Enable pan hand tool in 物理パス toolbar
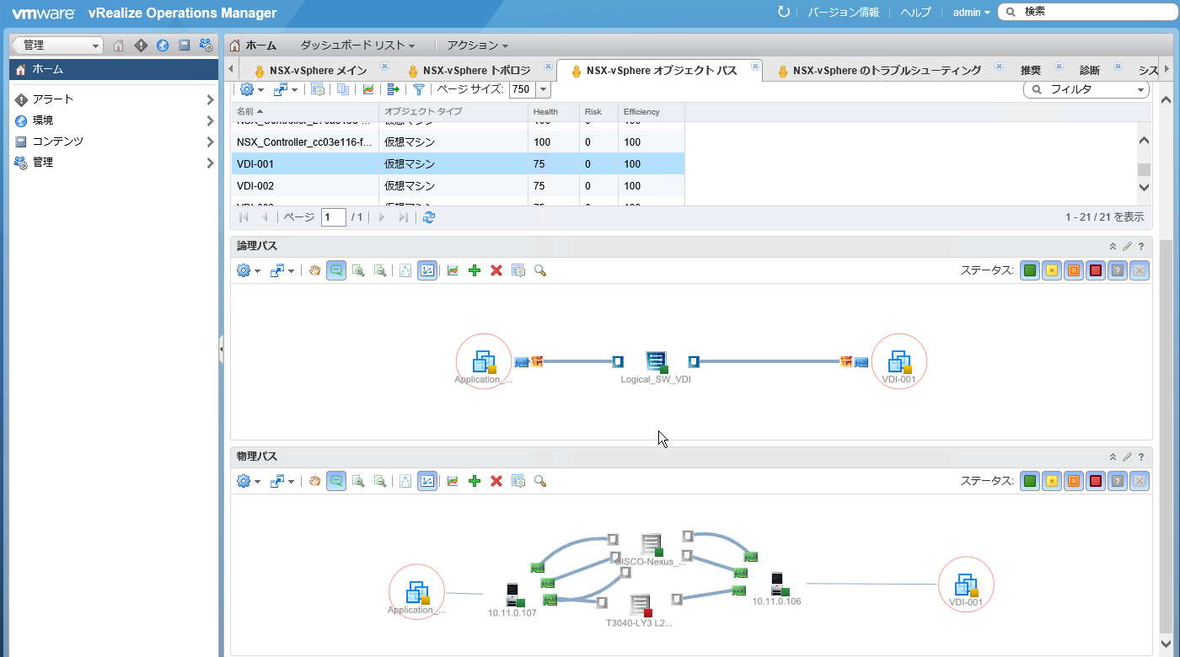Viewport: 1180px width, 657px height. coord(314,481)
